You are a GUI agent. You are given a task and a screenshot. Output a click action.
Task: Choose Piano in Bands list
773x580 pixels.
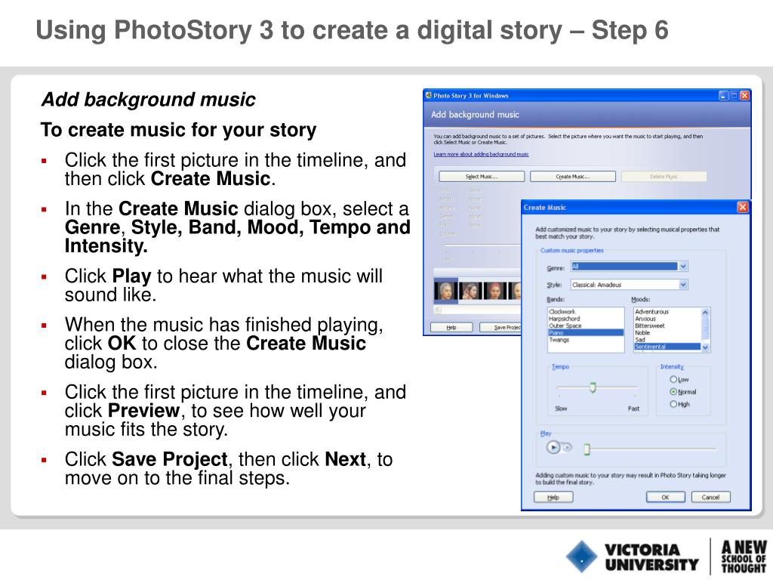tap(586, 333)
